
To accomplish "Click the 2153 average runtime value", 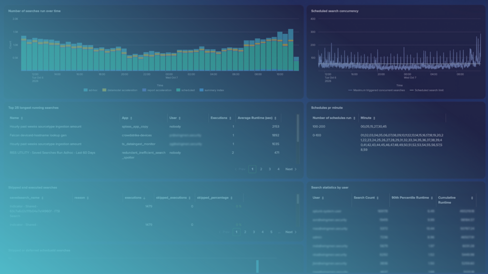I will pyautogui.click(x=275, y=127).
